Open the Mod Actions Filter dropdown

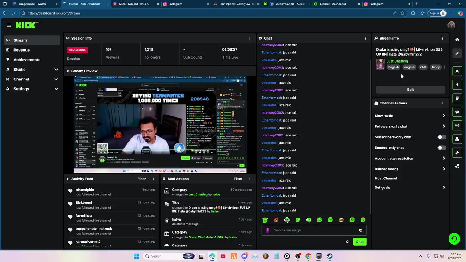(238, 179)
